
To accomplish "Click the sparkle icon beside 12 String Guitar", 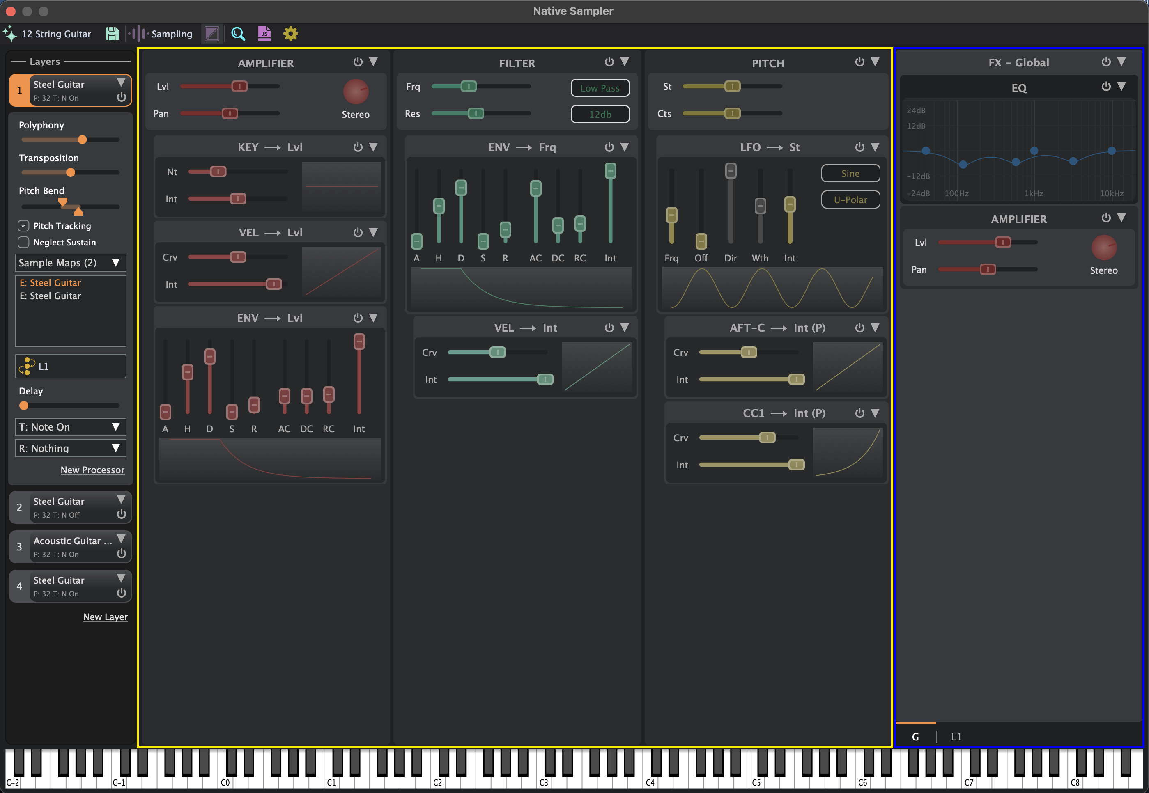I will (x=10, y=34).
